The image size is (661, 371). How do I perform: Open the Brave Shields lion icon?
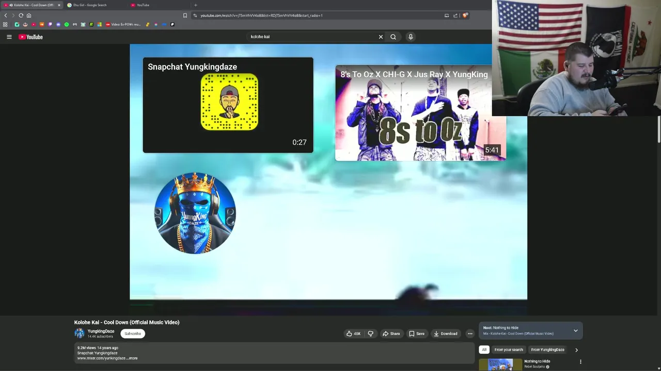pos(465,15)
